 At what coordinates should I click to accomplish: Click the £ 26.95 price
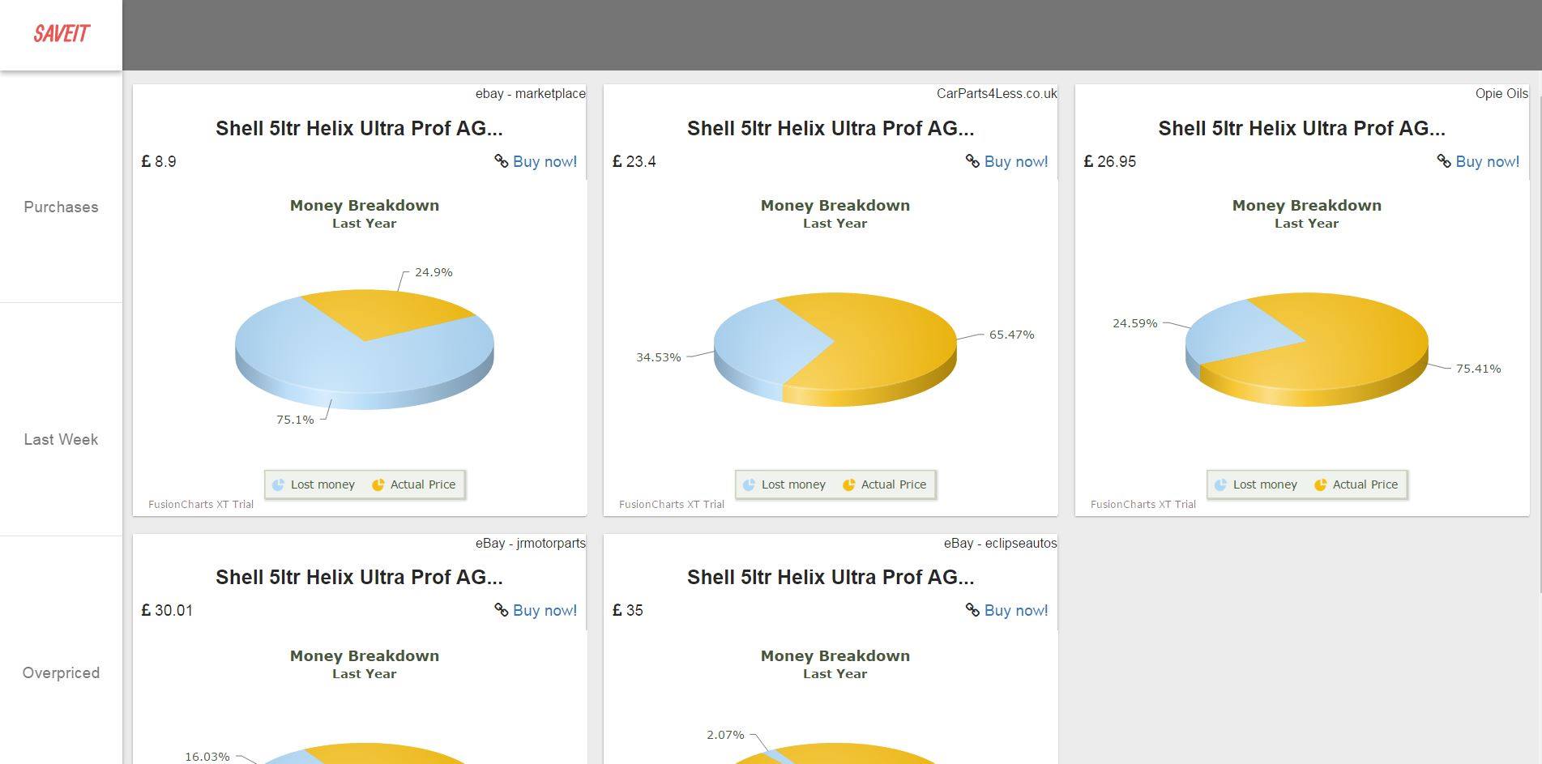pyautogui.click(x=1110, y=161)
